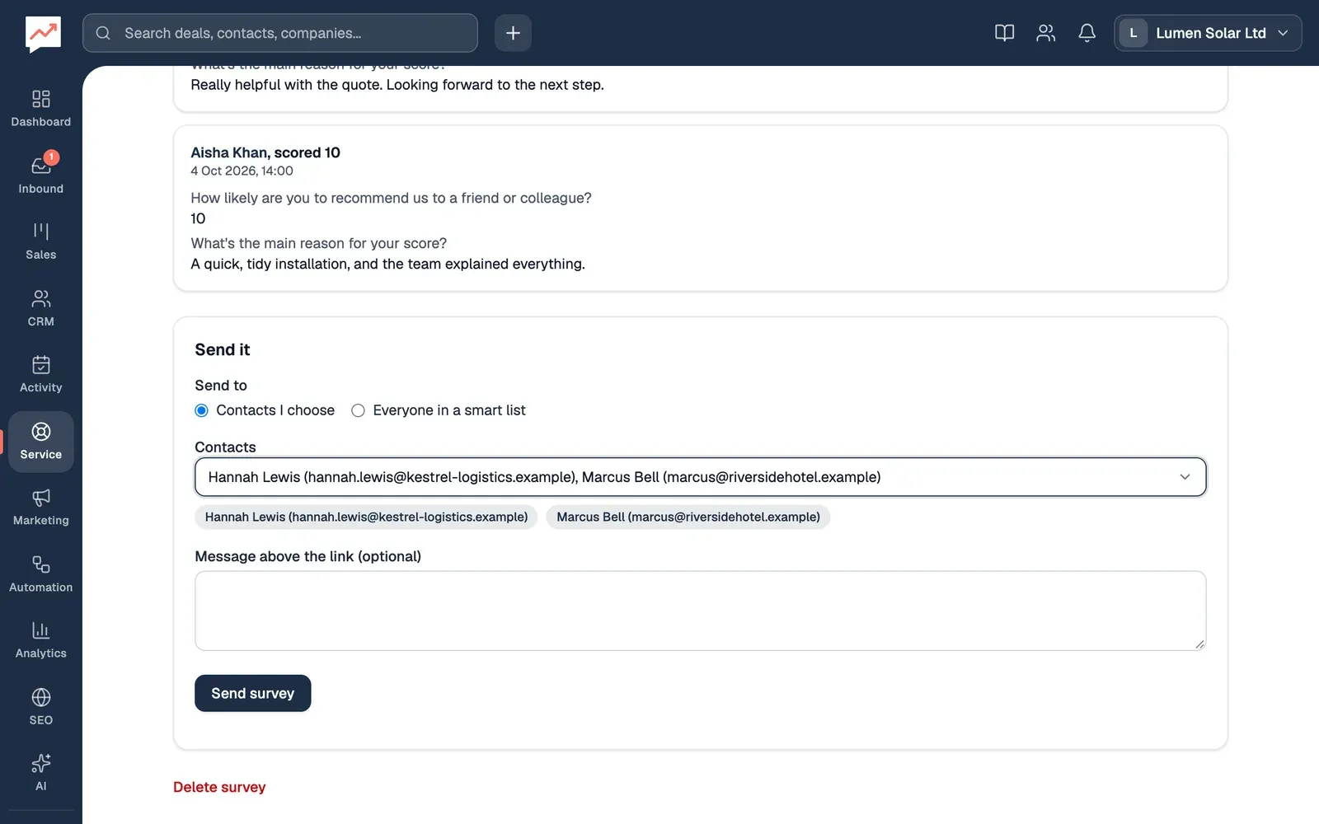Open the Activity calendar section
This screenshot has width=1319, height=824.
40,375
